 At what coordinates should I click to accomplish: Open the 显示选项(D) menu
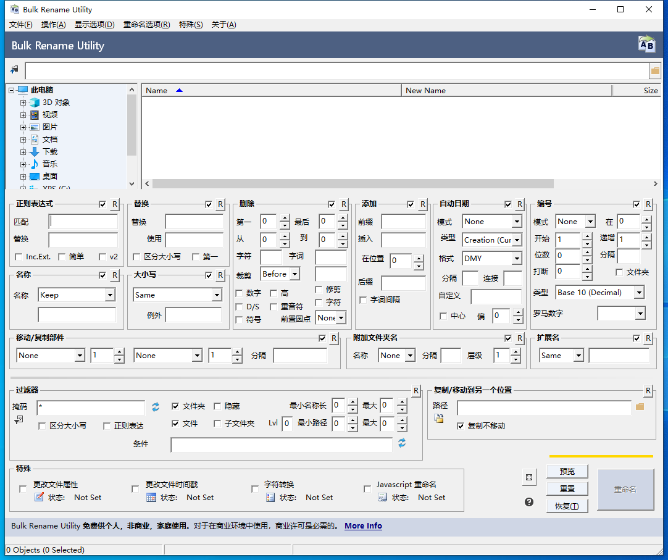pos(94,25)
